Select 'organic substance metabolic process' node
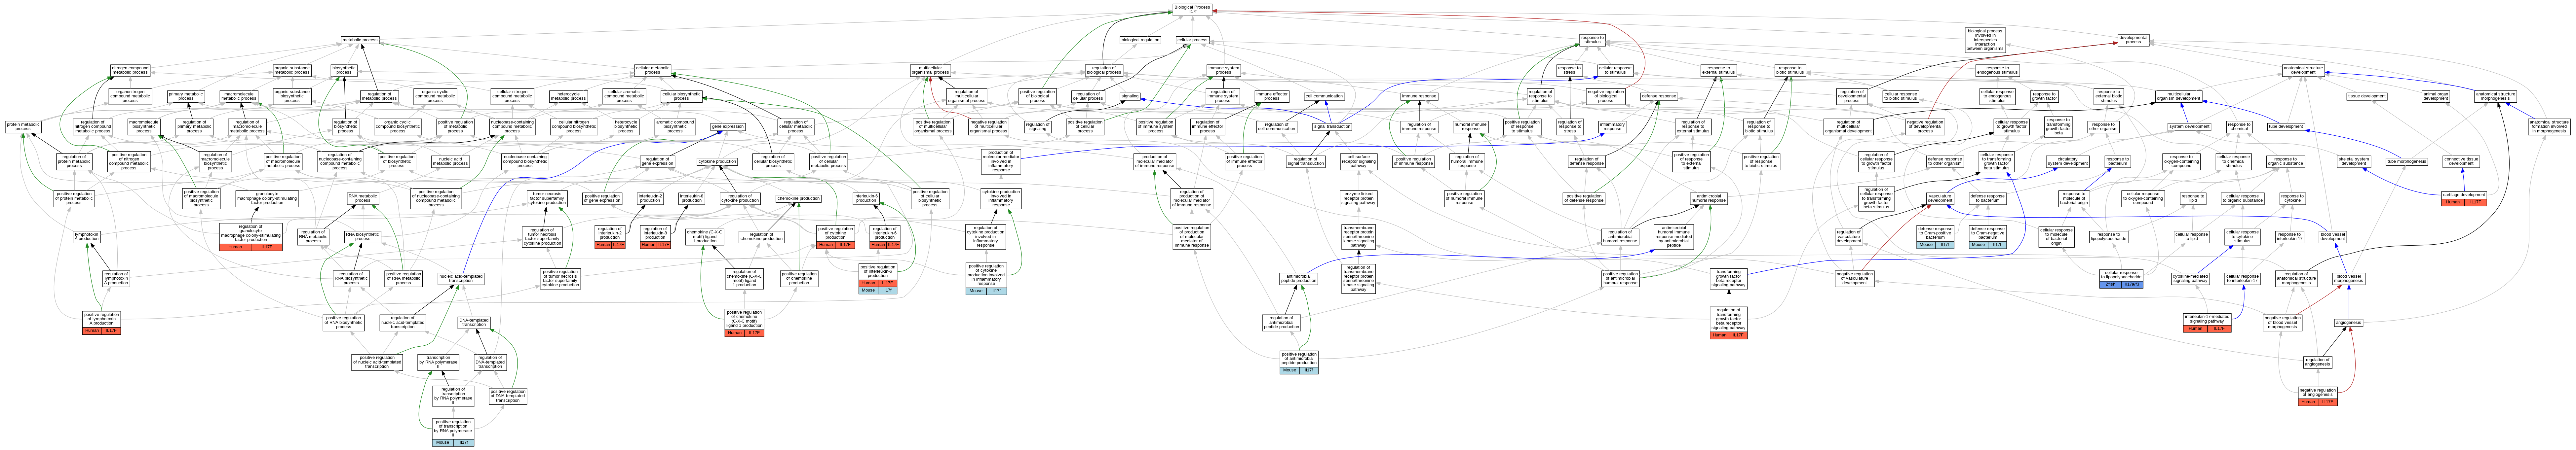This screenshot has height=450, width=2576. tap(292, 70)
